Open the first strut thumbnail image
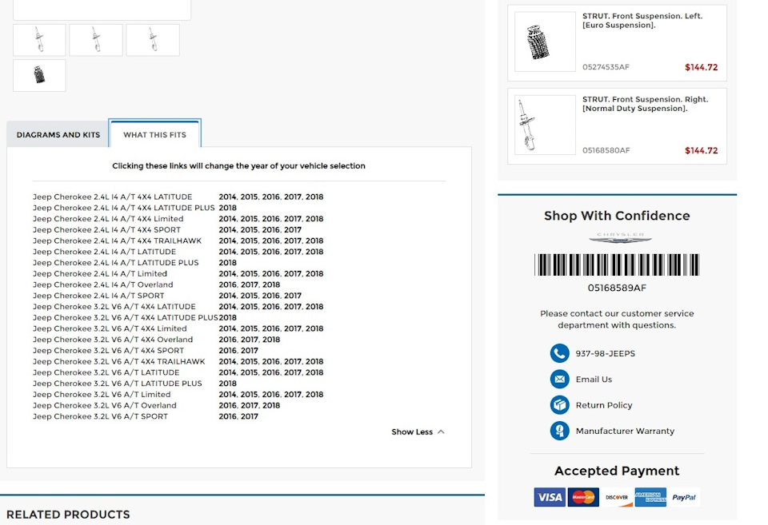Screen dimensions: 768x525 [x=39, y=40]
